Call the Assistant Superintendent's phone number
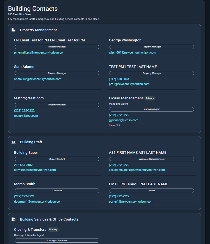The height and width of the screenshot is (244, 210). point(119,165)
